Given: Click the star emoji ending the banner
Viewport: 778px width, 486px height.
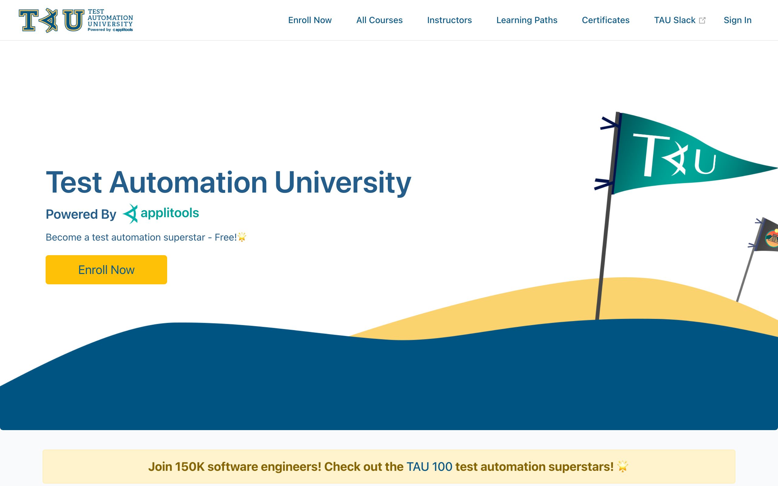Looking at the screenshot, I should 623,466.
